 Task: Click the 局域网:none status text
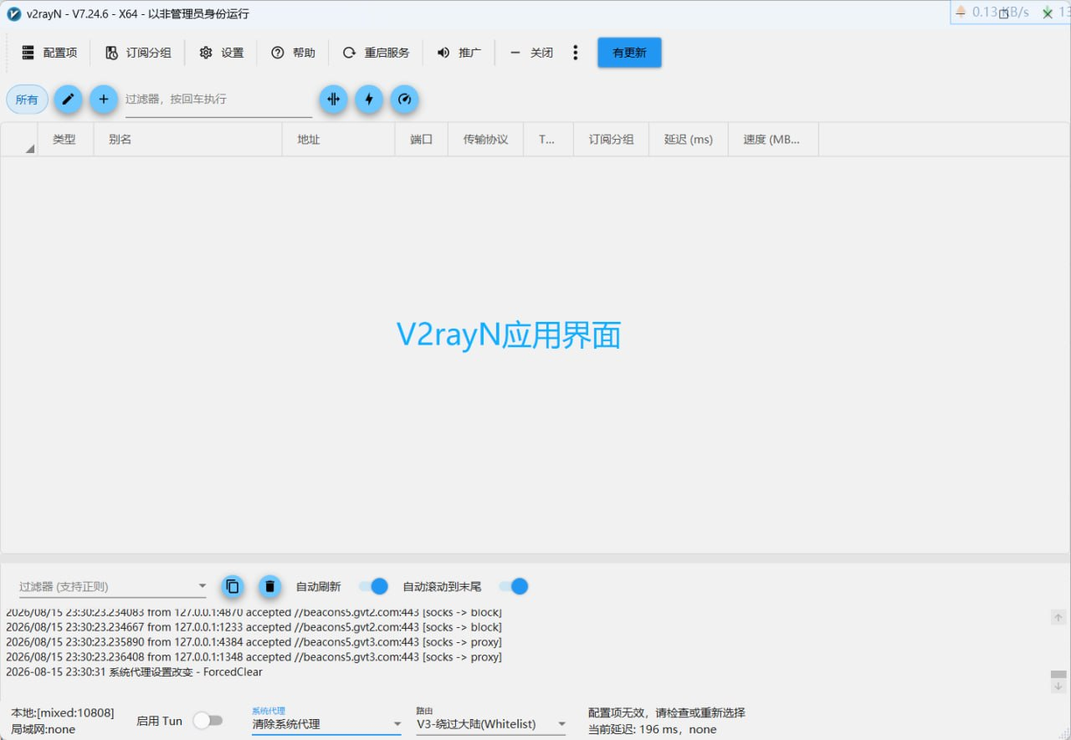coord(43,729)
